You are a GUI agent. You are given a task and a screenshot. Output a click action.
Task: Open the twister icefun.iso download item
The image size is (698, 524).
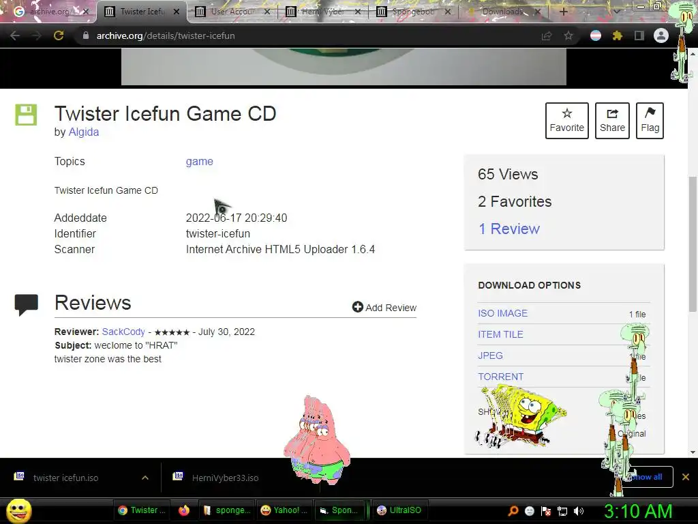66,478
